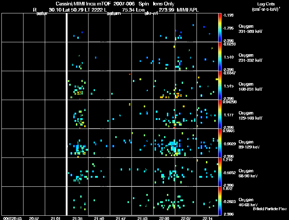The image size is (289, 220).
Task: Click the Cassini/MIMI Inca mTOF title text
Action: [83, 4]
